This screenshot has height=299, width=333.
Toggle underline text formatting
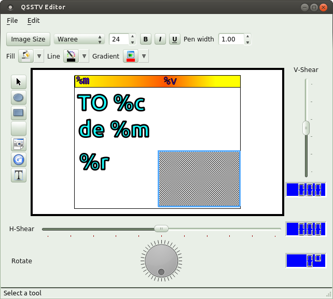point(175,39)
